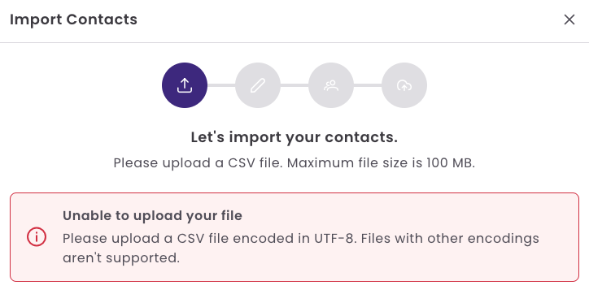Click connector line between pencil and people steps
This screenshot has height=294, width=589.
point(294,85)
